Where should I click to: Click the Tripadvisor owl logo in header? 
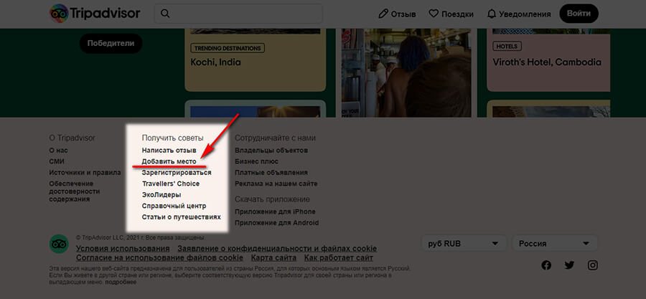pyautogui.click(x=60, y=14)
